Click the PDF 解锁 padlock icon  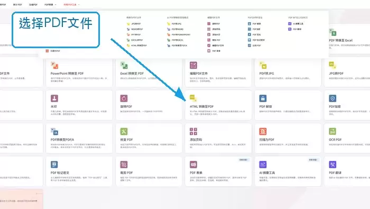[x=263, y=98]
